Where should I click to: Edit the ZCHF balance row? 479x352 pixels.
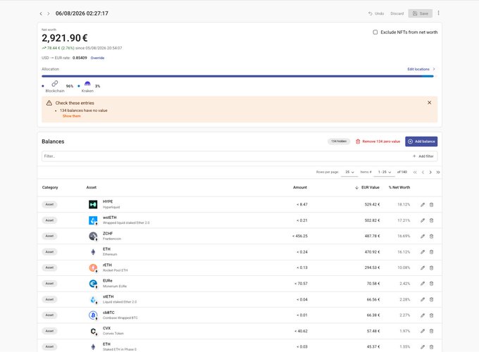423,237
